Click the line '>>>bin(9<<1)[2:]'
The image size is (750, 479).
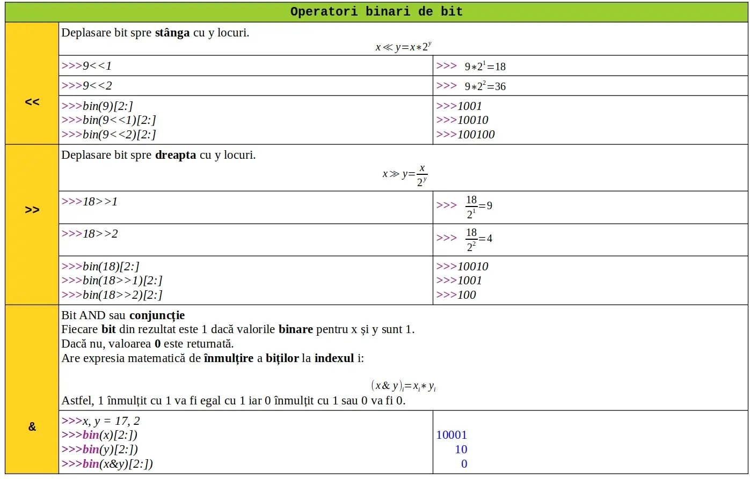[109, 120]
